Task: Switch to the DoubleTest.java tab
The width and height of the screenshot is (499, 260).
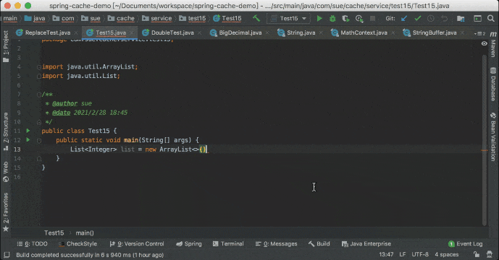Action: coord(169,32)
